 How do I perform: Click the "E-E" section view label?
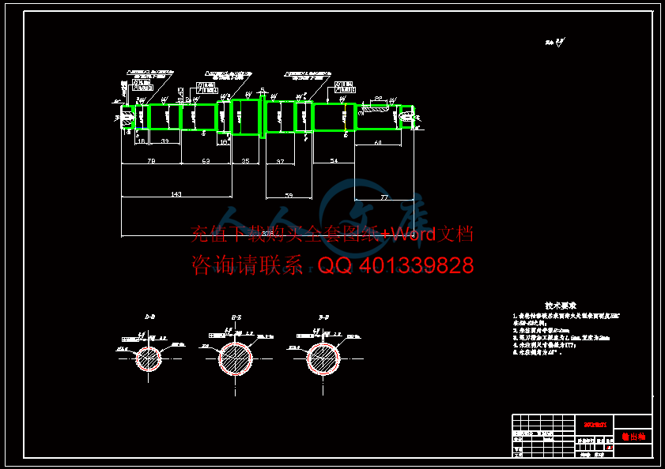coord(236,317)
